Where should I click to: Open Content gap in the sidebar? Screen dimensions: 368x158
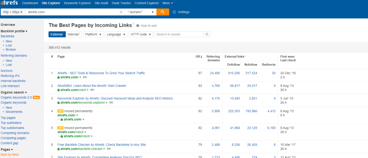click(9, 143)
